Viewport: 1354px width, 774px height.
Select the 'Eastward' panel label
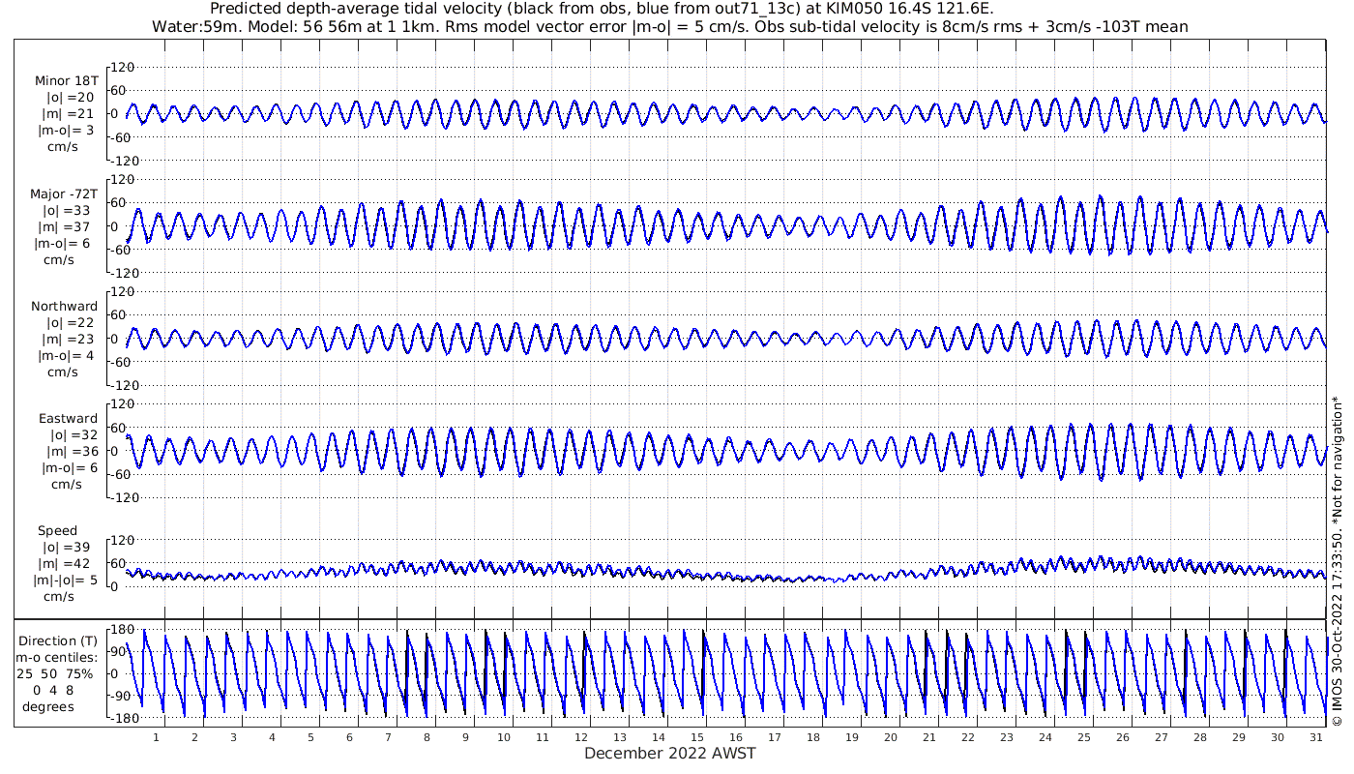[x=68, y=418]
